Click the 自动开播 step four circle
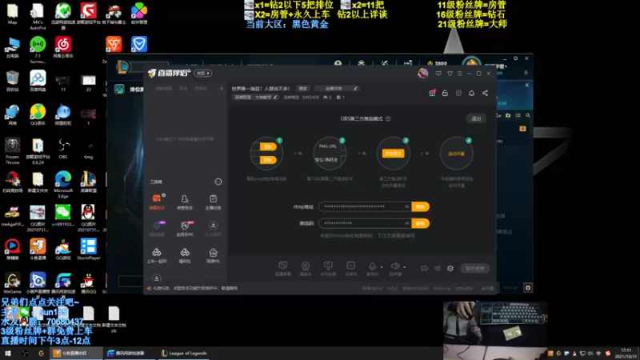Viewport: 640px width, 360px height. click(x=456, y=154)
